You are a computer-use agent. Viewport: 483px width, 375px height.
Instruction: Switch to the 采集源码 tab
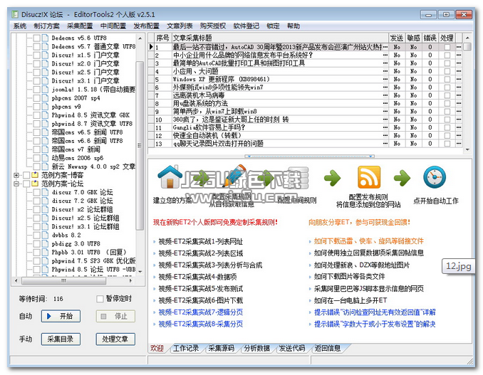221,348
